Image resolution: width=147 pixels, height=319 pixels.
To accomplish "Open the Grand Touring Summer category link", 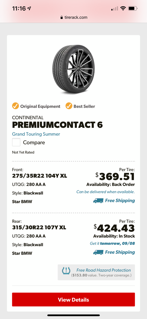I will 36,134.
